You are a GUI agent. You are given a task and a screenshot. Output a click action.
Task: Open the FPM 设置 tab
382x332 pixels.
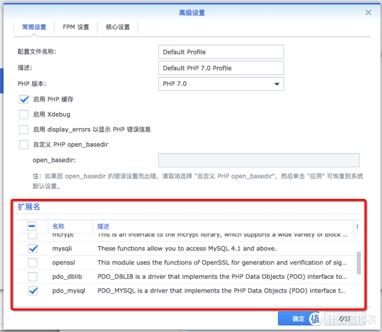76,27
